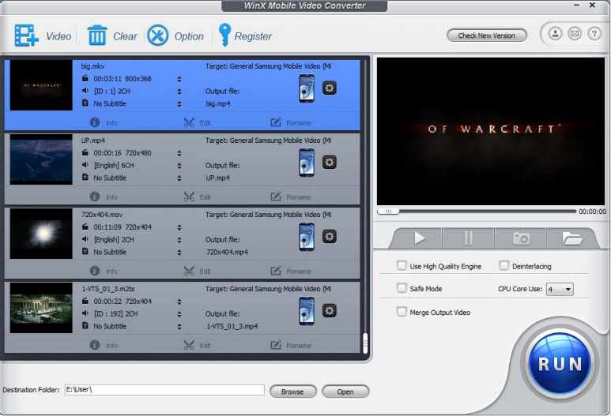611x416 pixels.
Task: Select the 1-VTS_01_3.m2ts thumbnail
Action: point(41,307)
